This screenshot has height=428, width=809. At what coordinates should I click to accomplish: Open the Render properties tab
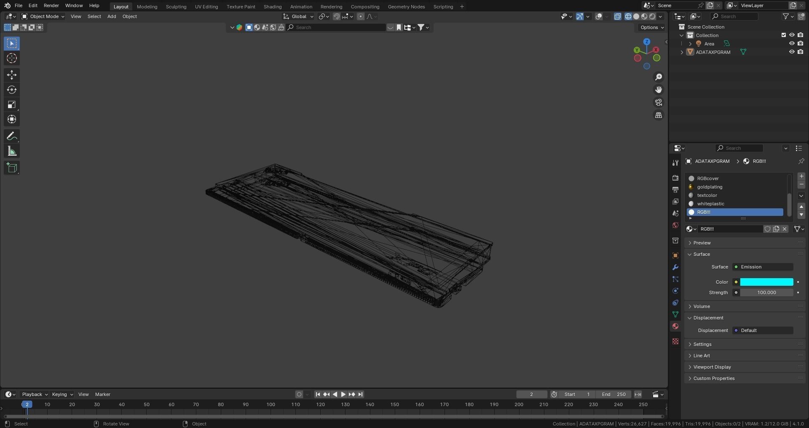tap(675, 178)
